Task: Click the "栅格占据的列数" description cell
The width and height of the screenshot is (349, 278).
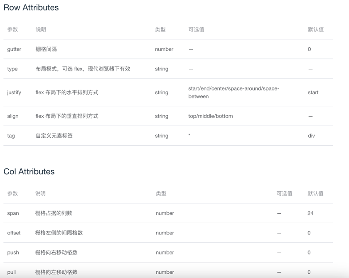Action: 54,213
